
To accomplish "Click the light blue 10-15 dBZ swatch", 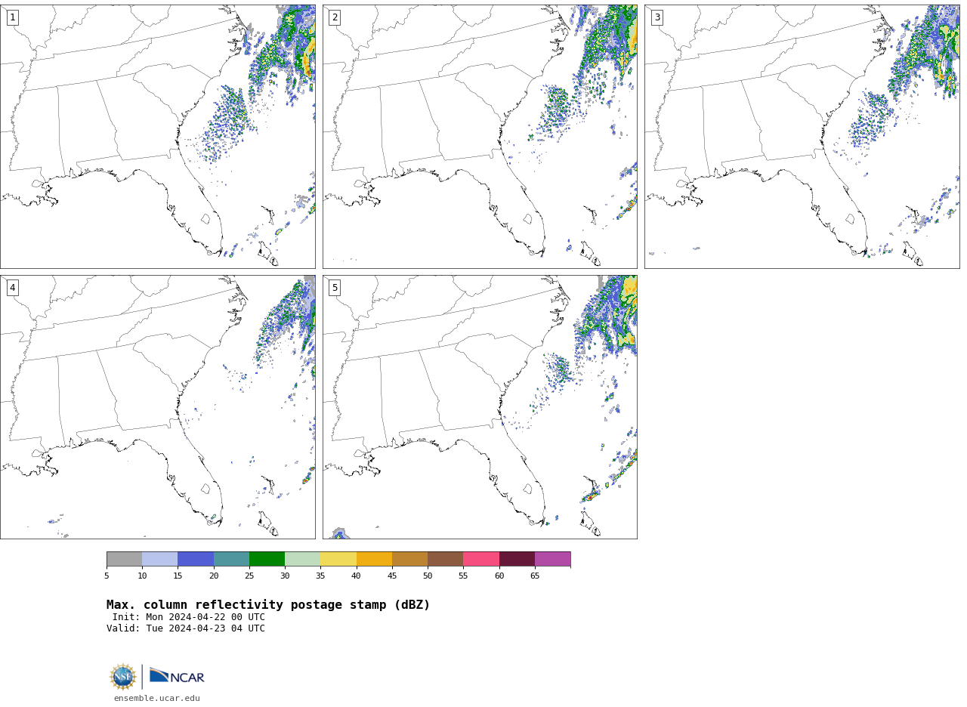I will pyautogui.click(x=160, y=559).
